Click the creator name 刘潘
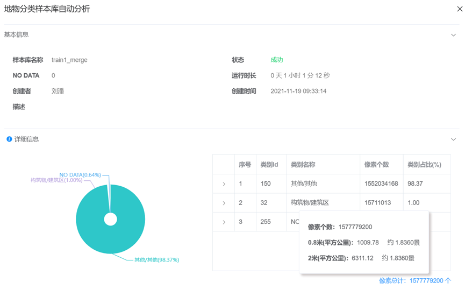 (x=58, y=91)
